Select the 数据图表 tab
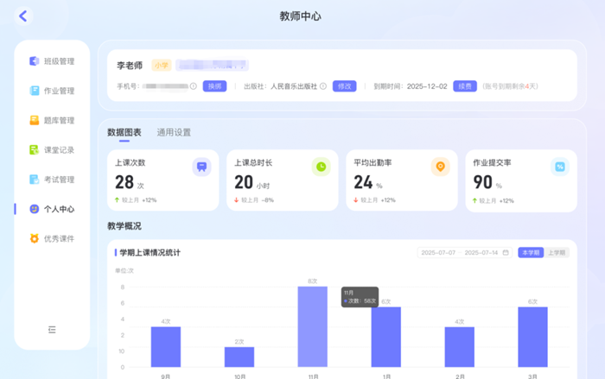Image resolution: width=605 pixels, height=379 pixels. tap(124, 133)
